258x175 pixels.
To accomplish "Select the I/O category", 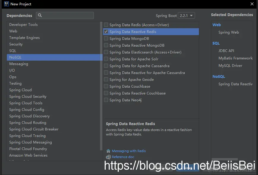I will tap(53, 70).
